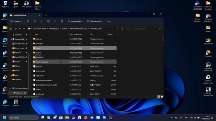Refresh the current folder view
Image resolution: width=216 pixels, height=121 pixels.
pyautogui.click(x=122, y=29)
